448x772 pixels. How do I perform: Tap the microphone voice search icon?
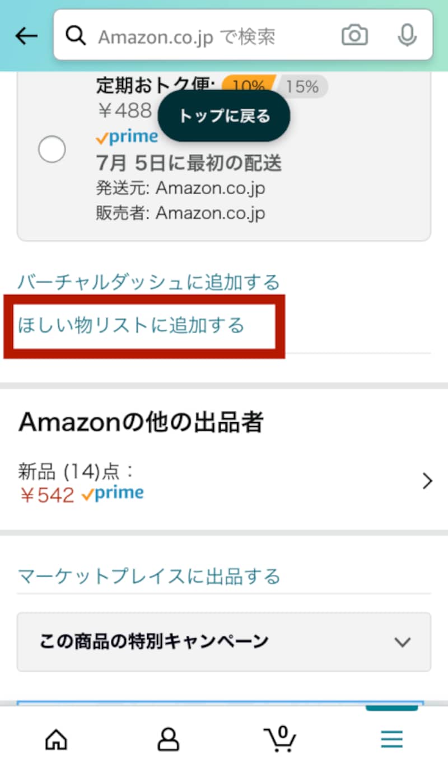tap(407, 36)
